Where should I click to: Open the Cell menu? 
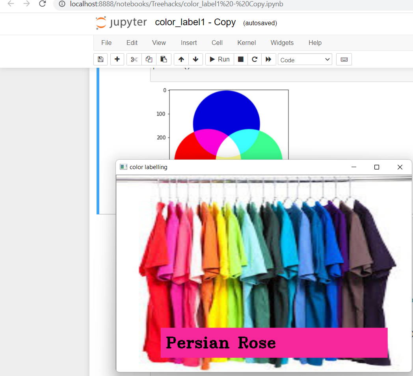coord(217,43)
